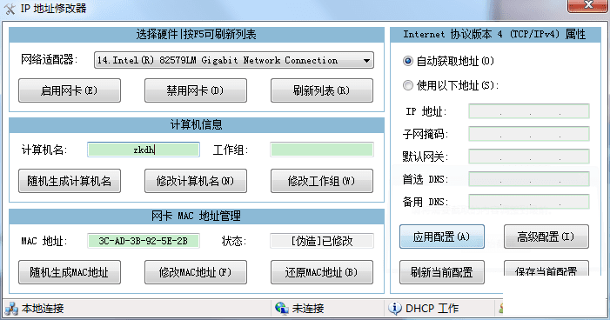Click the 子网掩码 subnet mask field
The width and height of the screenshot is (610, 320).
pos(529,134)
